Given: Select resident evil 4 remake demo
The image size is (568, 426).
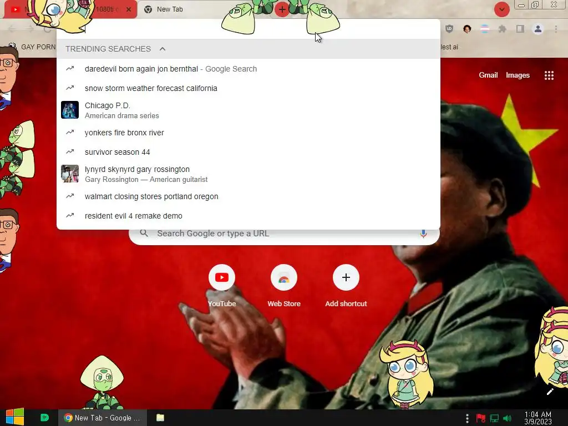Looking at the screenshot, I should click(x=248, y=216).
